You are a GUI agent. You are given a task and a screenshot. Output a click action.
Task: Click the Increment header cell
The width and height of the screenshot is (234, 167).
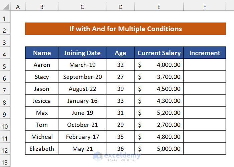pyautogui.click(x=205, y=53)
